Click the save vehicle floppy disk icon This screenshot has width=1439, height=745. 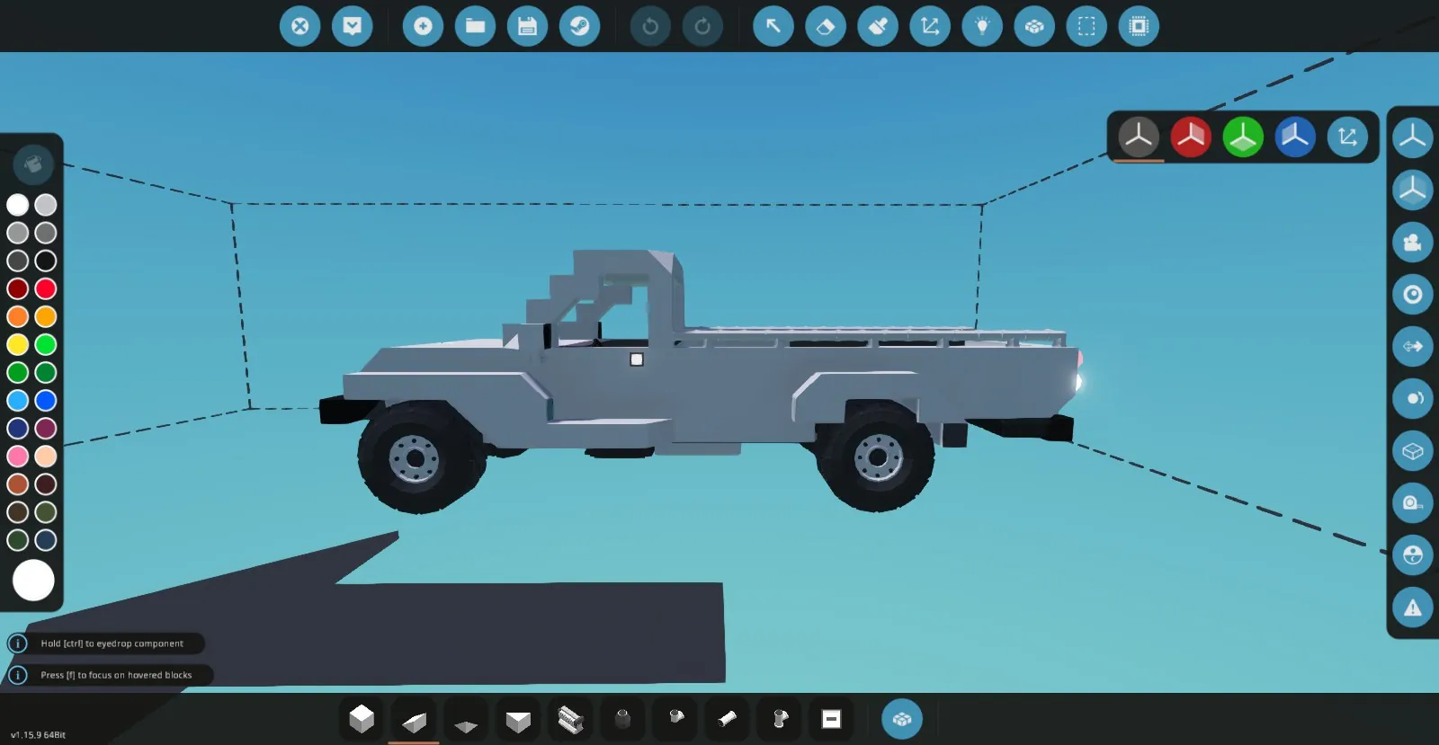point(528,26)
